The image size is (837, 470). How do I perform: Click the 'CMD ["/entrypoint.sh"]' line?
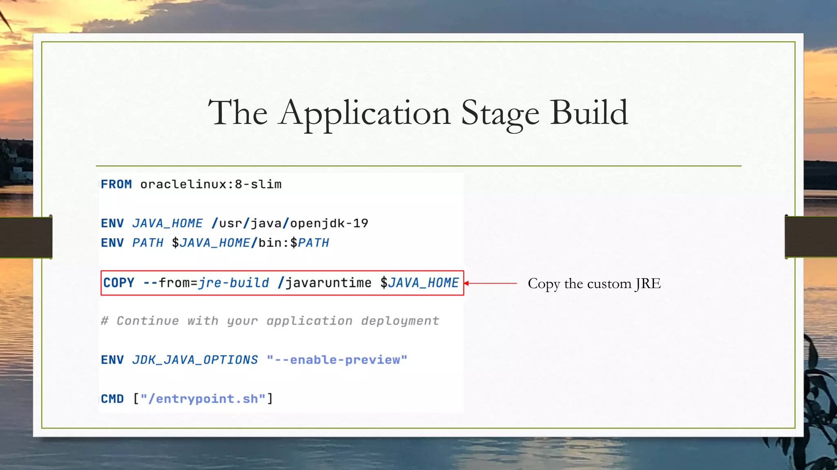tap(187, 399)
